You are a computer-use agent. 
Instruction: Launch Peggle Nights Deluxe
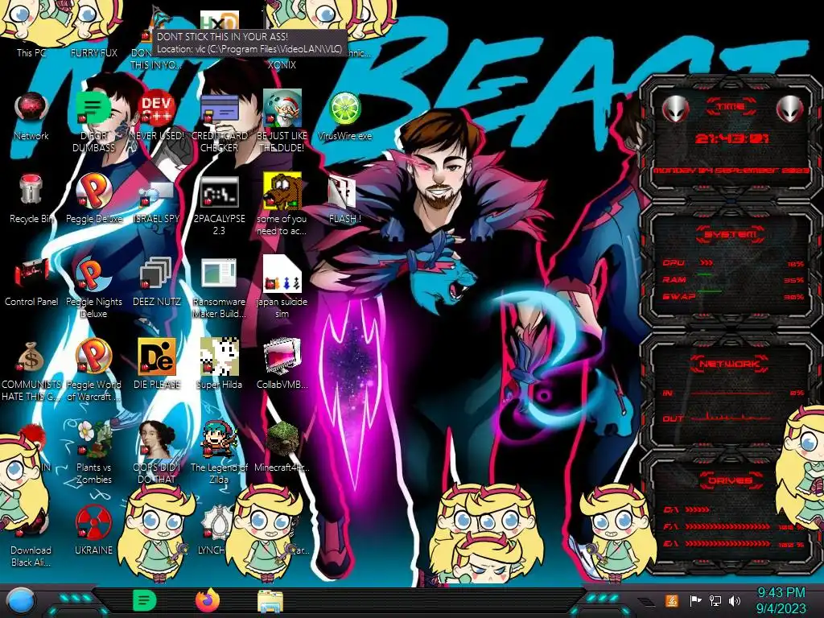tap(93, 288)
